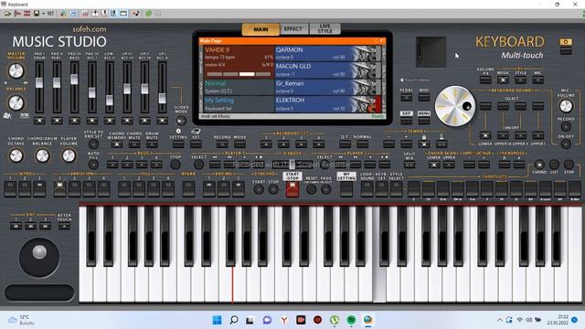
Task: Click the PADS STOP round button
Action: (x=175, y=164)
